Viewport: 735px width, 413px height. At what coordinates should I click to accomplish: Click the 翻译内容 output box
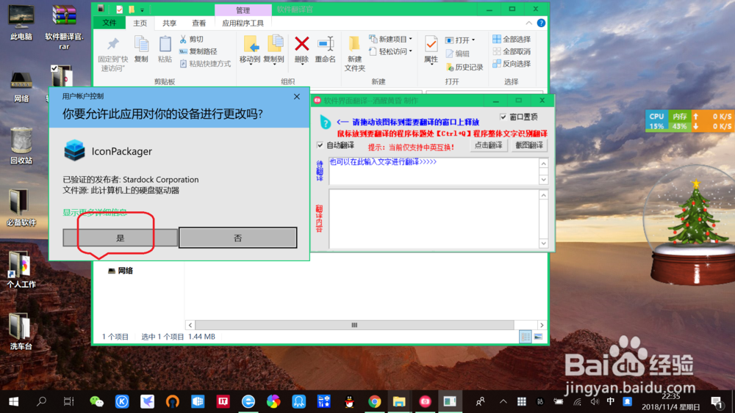pyautogui.click(x=434, y=219)
